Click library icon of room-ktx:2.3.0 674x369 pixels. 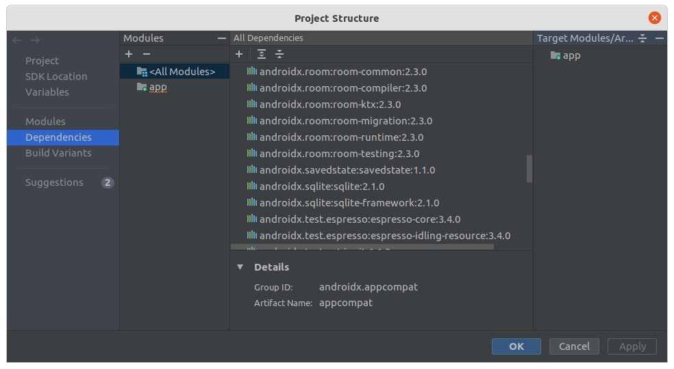coord(252,104)
